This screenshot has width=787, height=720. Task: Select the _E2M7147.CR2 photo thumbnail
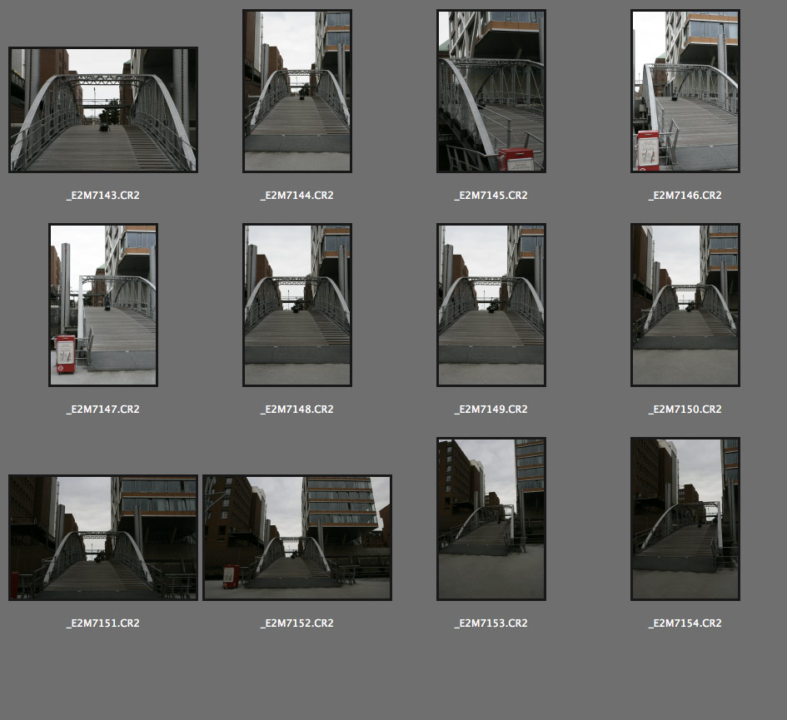103,305
